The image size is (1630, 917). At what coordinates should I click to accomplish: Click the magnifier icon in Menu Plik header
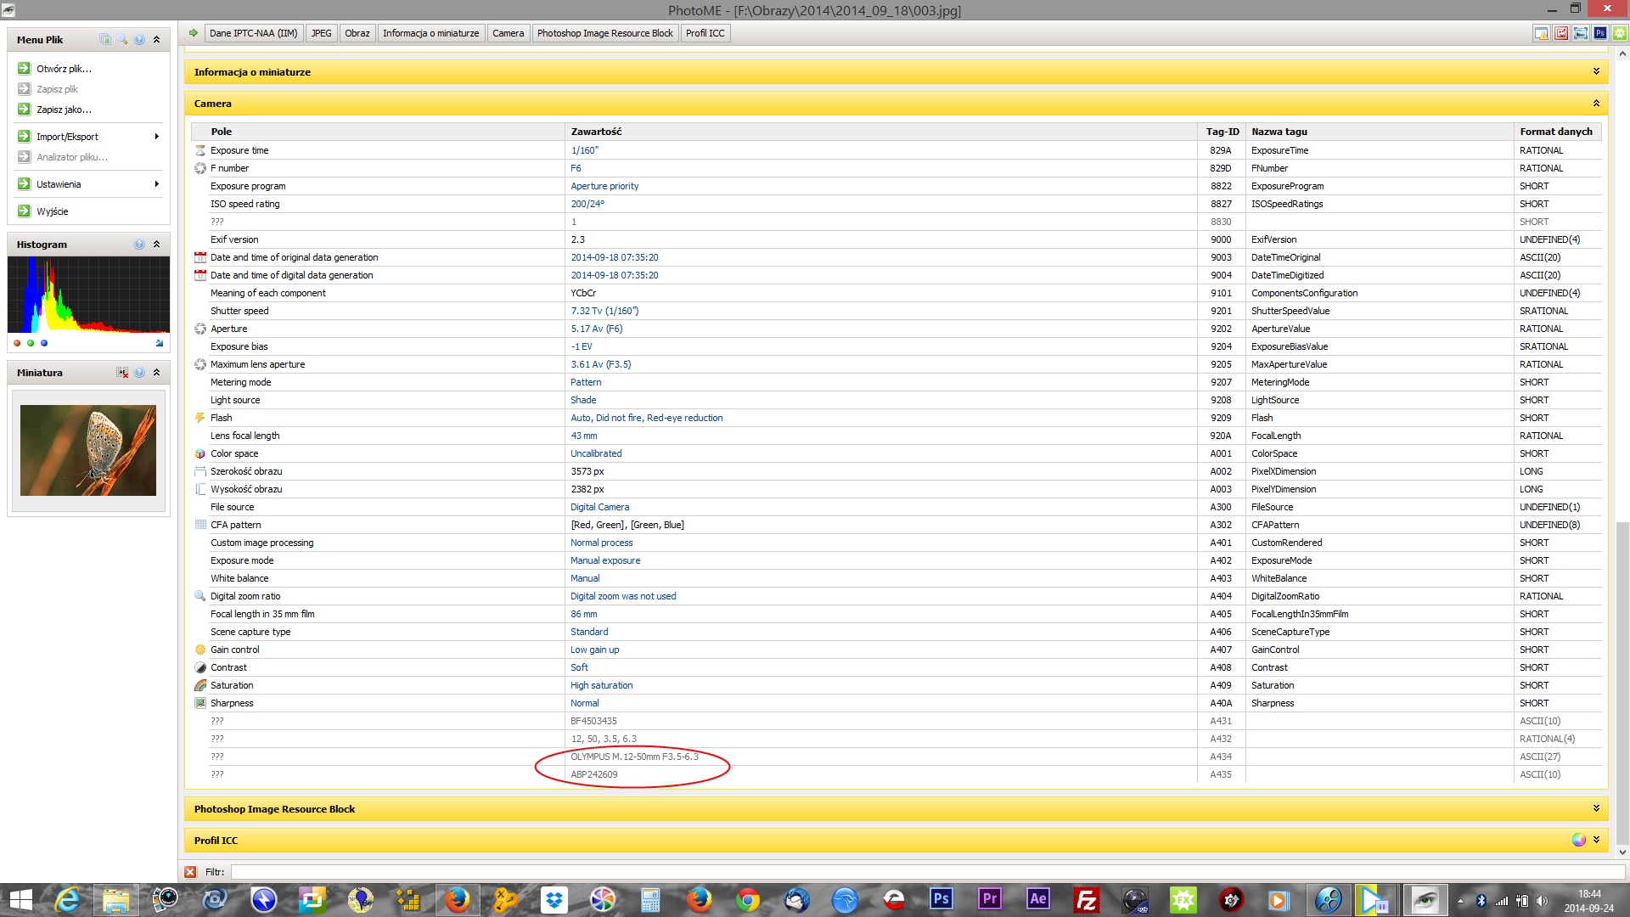[122, 39]
